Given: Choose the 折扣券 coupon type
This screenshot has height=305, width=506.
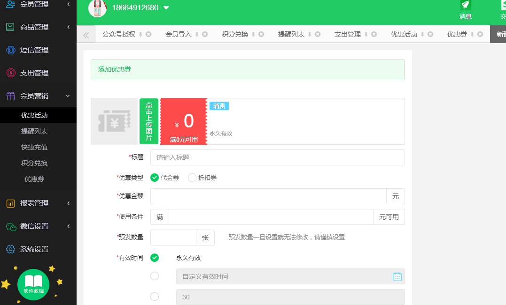Looking at the screenshot, I should (192, 178).
